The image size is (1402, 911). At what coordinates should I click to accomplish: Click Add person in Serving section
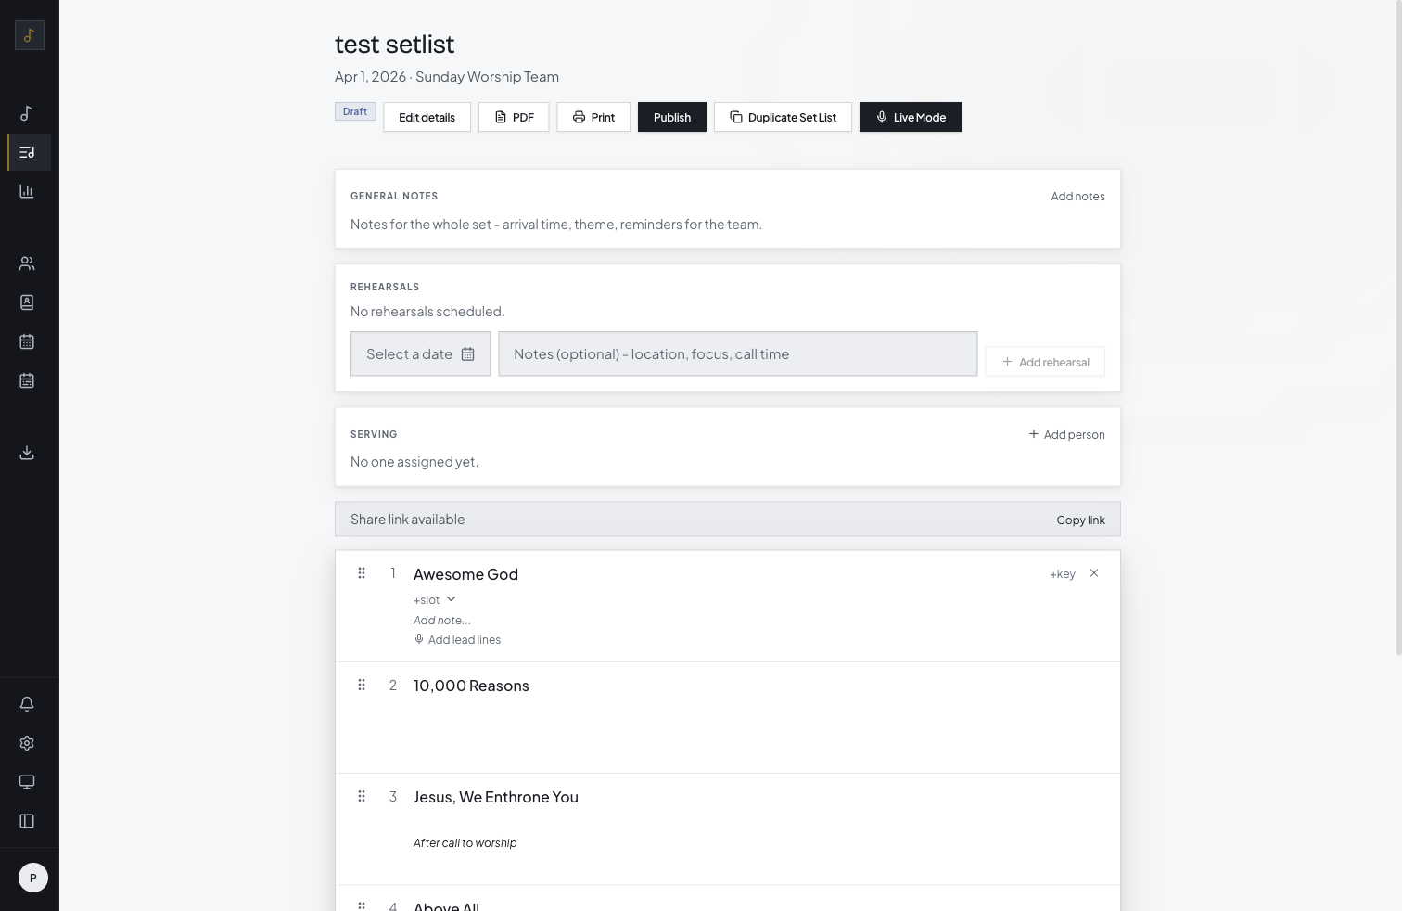tap(1066, 434)
